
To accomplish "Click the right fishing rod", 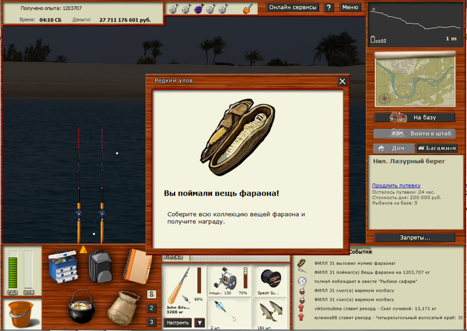I will [x=102, y=185].
